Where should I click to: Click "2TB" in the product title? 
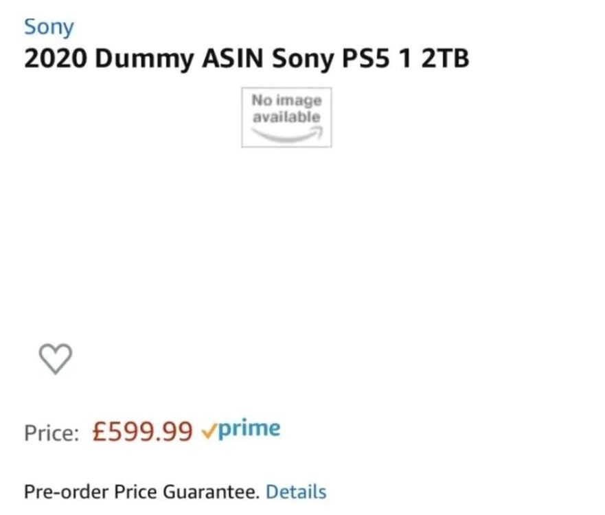coord(445,59)
